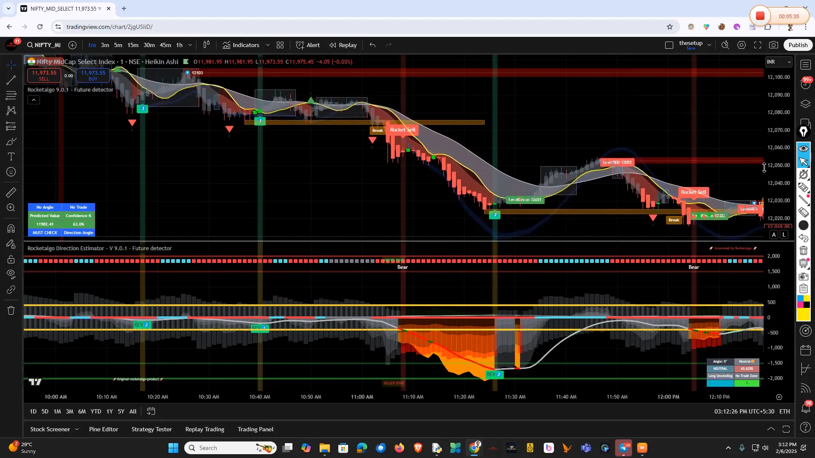This screenshot has width=815, height=458.
Task: Remove all drawings with the trash icon
Action: (11, 310)
